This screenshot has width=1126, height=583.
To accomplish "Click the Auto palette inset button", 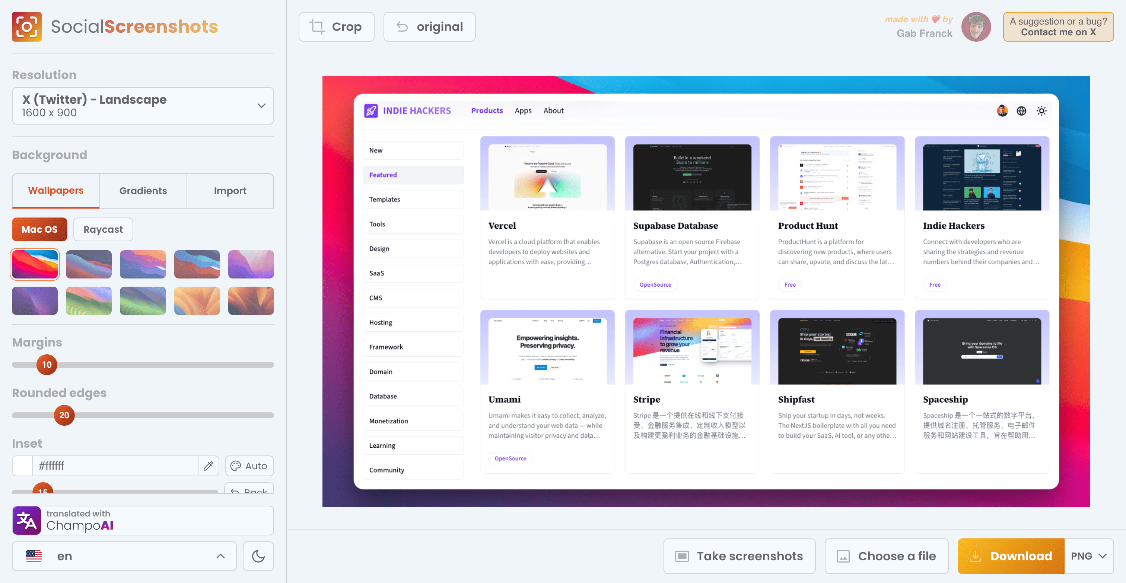I will pyautogui.click(x=249, y=466).
